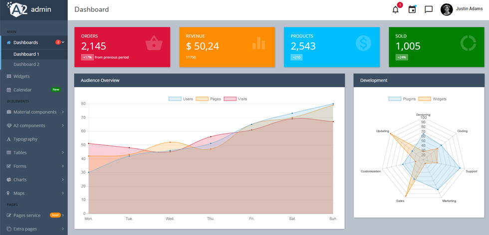Click the Users blue legend swatch

click(175, 99)
